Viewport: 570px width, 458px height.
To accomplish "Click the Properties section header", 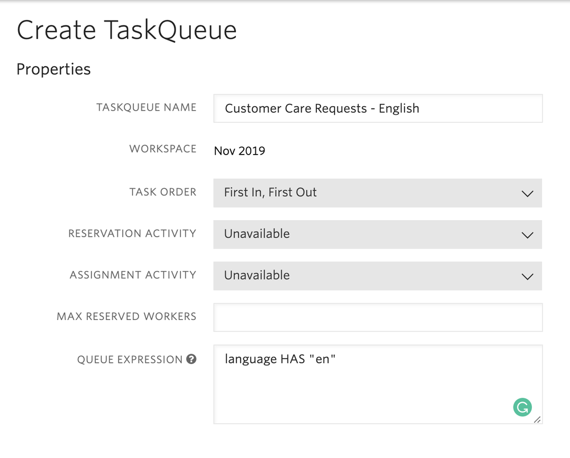I will (x=54, y=69).
